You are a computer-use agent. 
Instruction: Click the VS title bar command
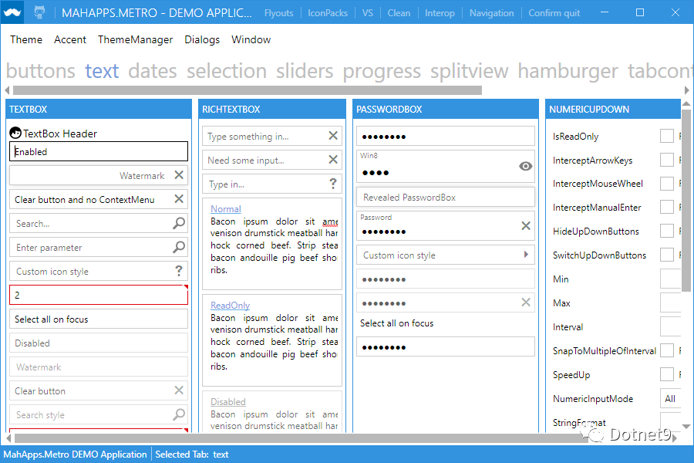pos(367,13)
